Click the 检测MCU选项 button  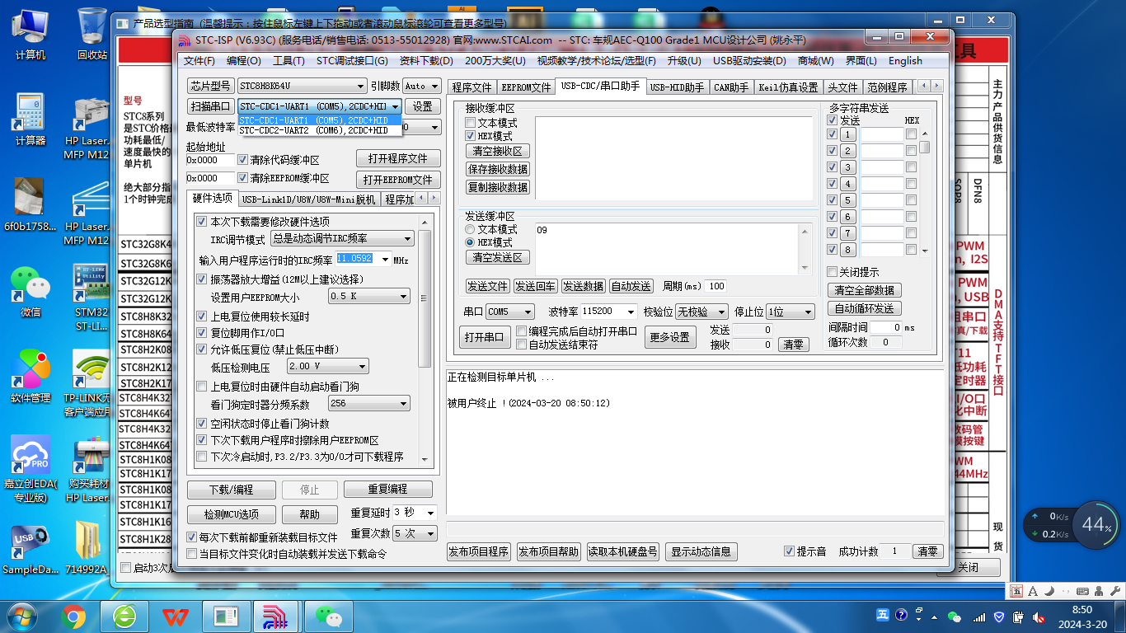(x=232, y=514)
